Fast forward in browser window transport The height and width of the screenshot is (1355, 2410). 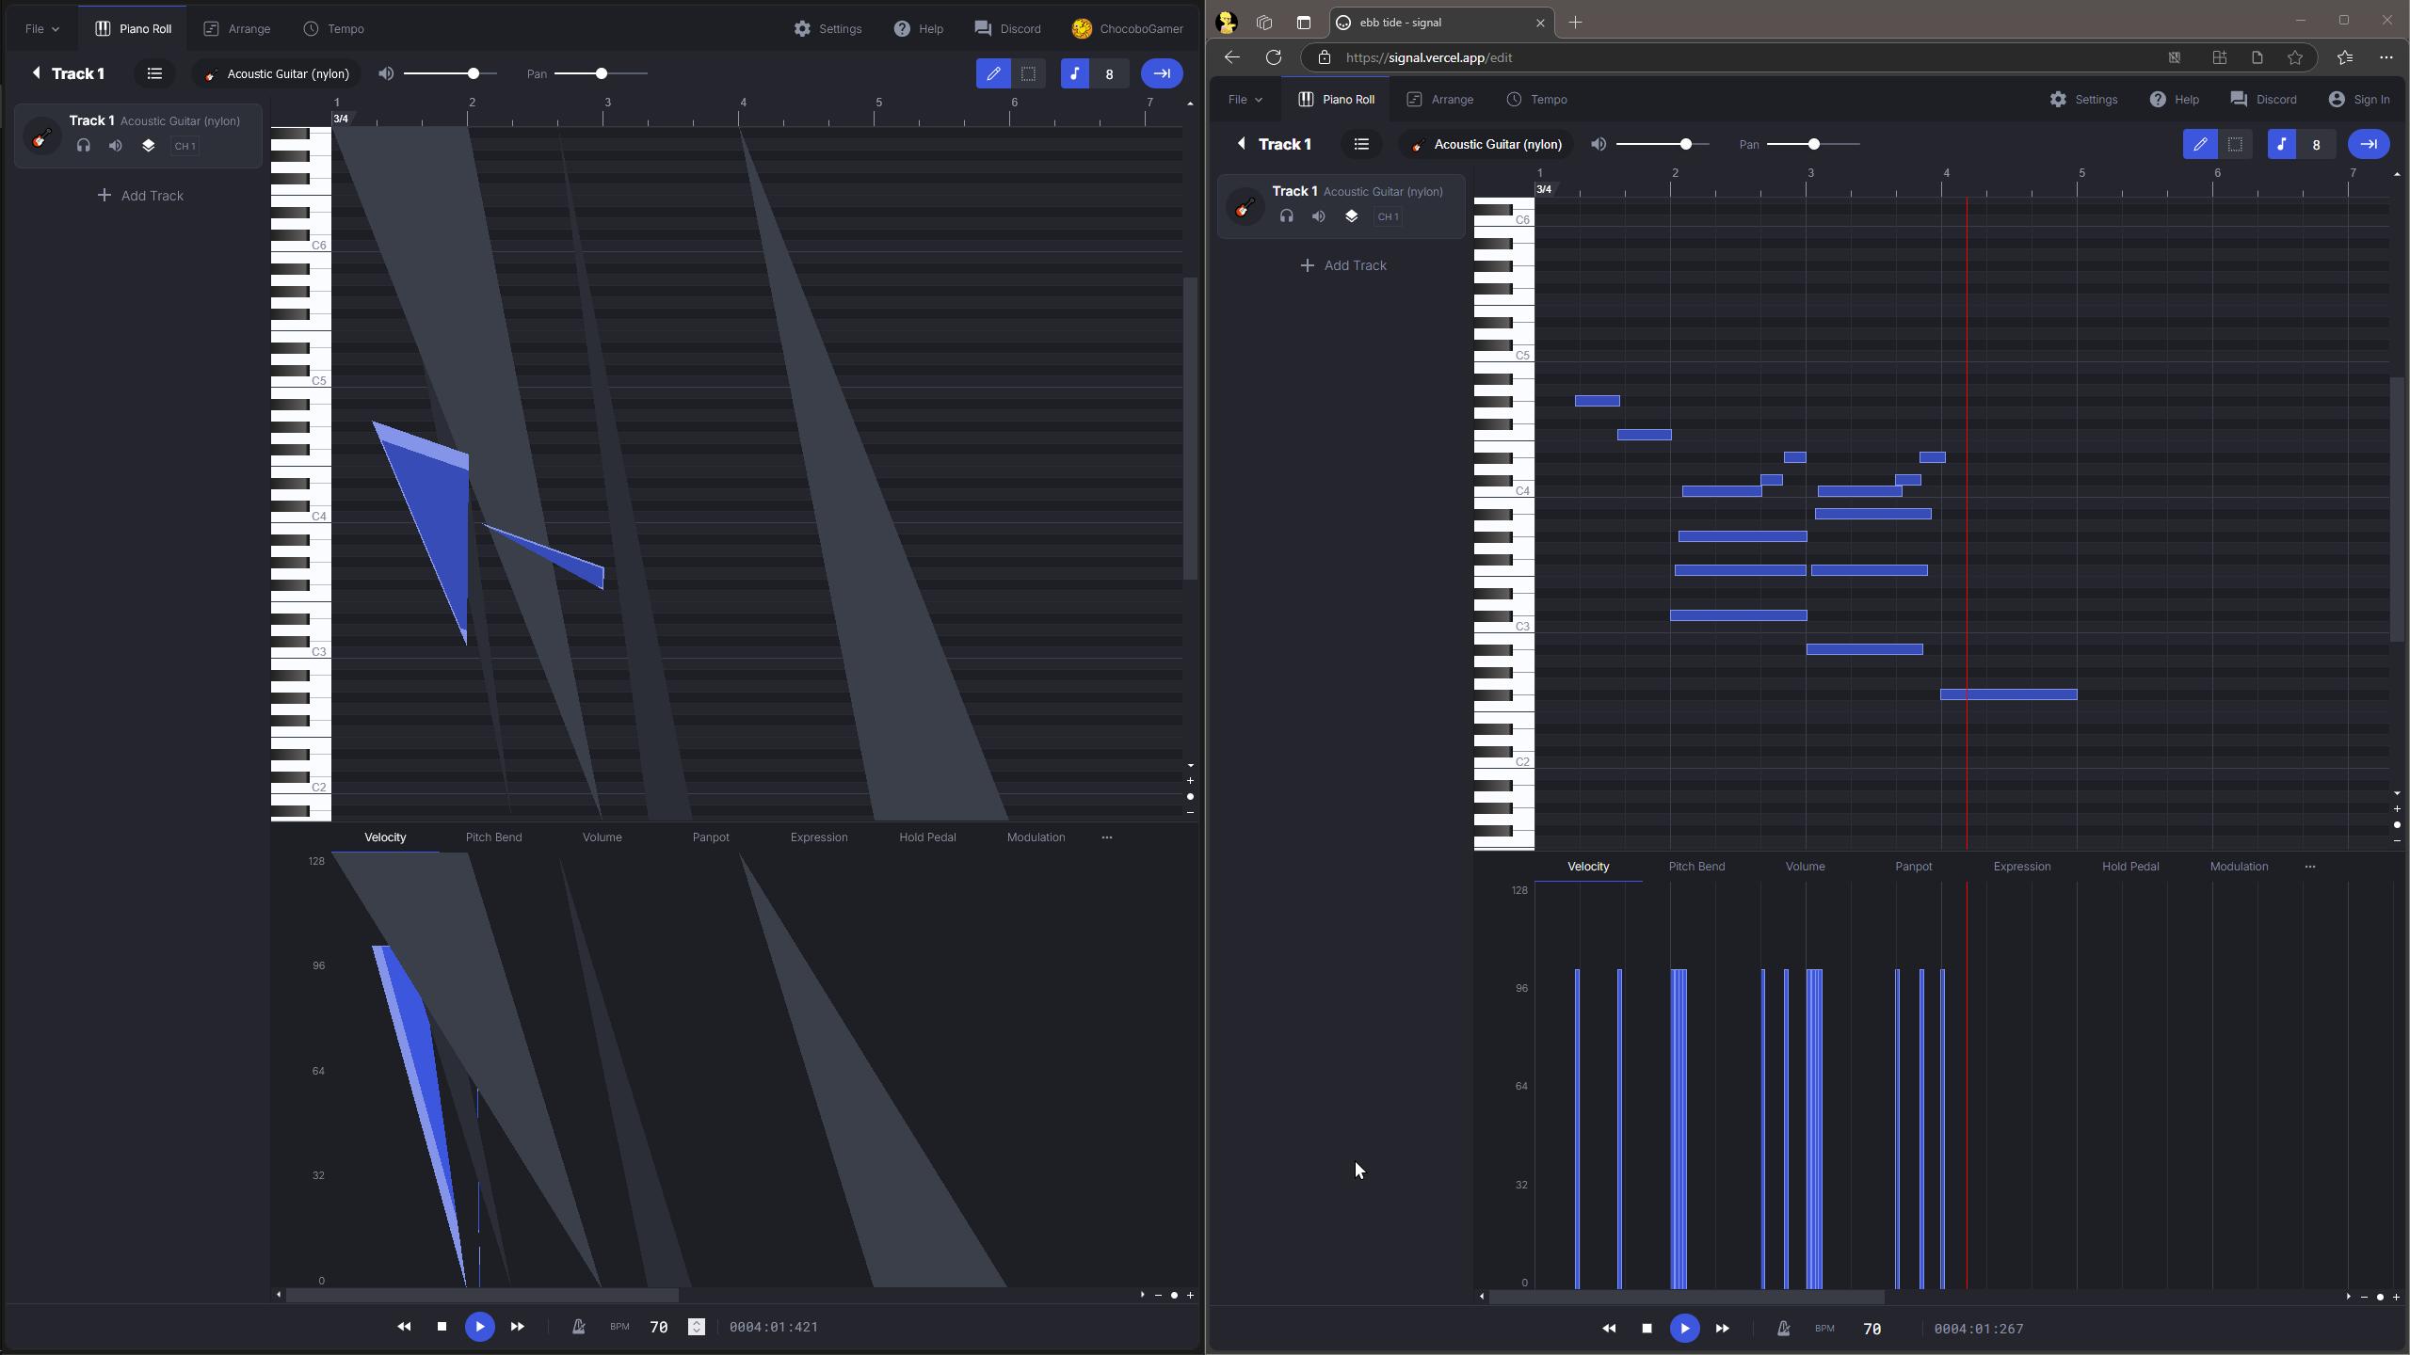click(x=1722, y=1329)
